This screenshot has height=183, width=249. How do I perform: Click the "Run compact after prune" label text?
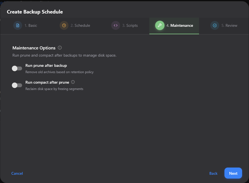coord(47,82)
